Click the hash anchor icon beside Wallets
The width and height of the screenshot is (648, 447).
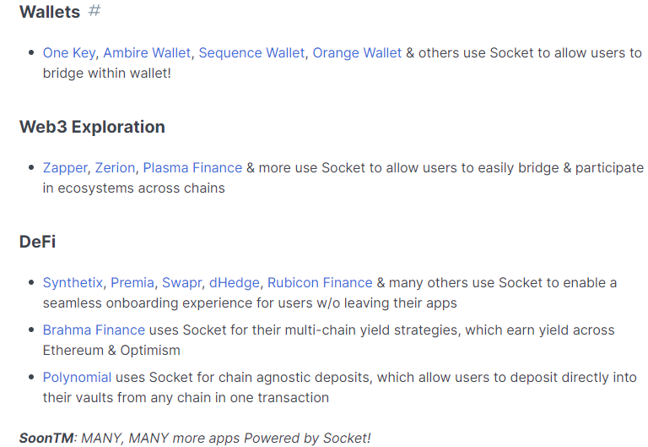click(94, 10)
